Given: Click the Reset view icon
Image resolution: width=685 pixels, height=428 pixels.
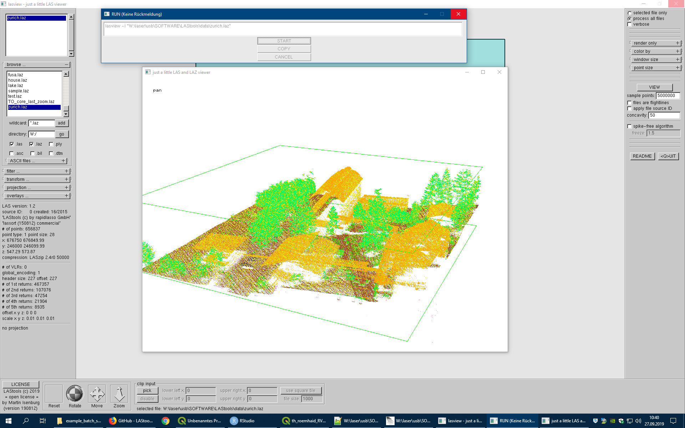Looking at the screenshot, I should pyautogui.click(x=54, y=394).
